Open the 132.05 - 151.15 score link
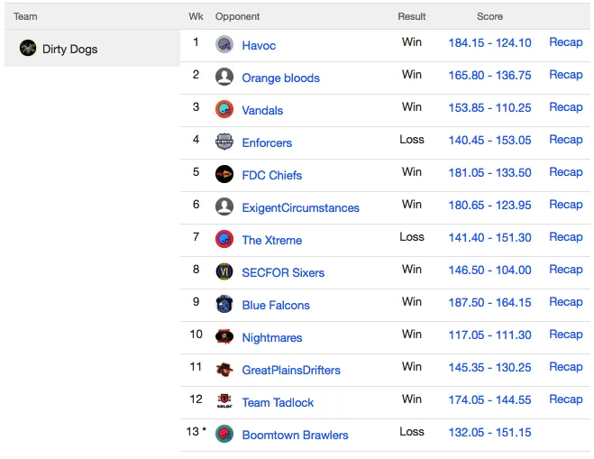594x459 pixels. coord(489,432)
